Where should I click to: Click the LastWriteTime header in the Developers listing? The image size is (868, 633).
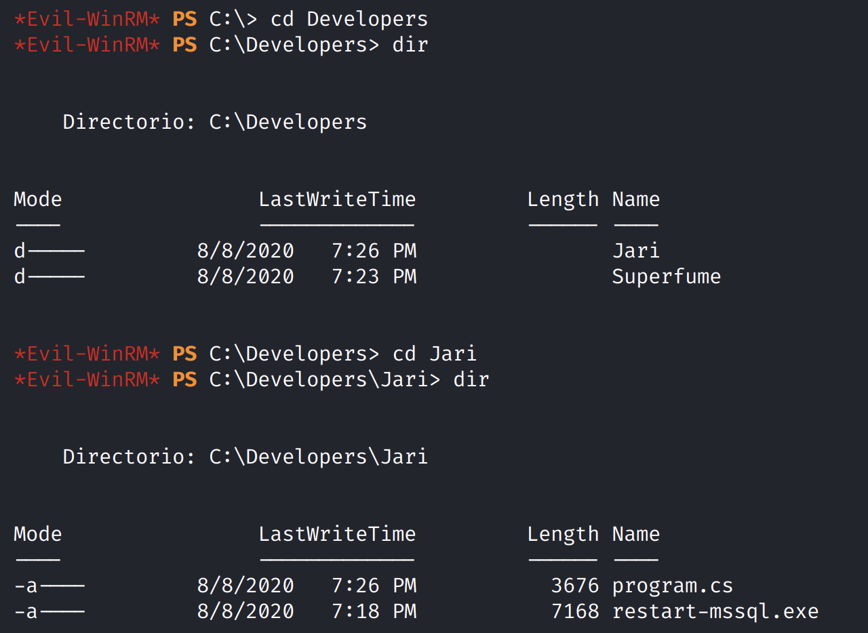click(x=337, y=199)
